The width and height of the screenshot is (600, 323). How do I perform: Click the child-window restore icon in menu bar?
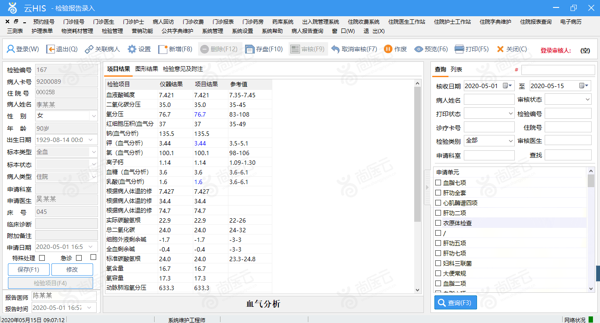click(x=16, y=21)
